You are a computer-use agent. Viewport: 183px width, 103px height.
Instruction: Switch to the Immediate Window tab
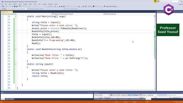[x=135, y=99]
